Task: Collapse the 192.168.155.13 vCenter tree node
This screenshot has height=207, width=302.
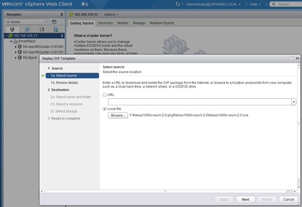Action: point(6,36)
